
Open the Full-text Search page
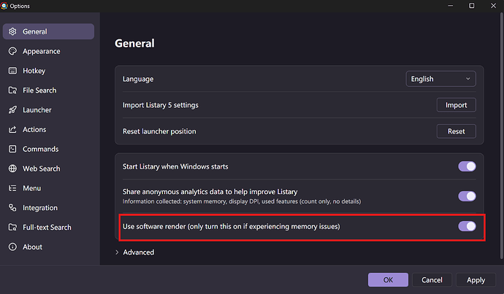(47, 227)
